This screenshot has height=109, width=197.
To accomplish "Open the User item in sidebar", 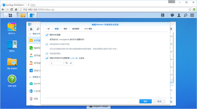I will click(34, 56).
